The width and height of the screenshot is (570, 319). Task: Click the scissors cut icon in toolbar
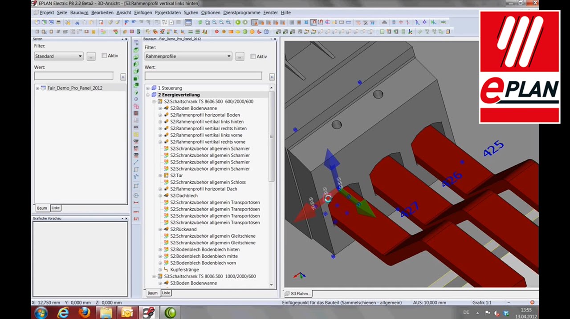click(77, 22)
